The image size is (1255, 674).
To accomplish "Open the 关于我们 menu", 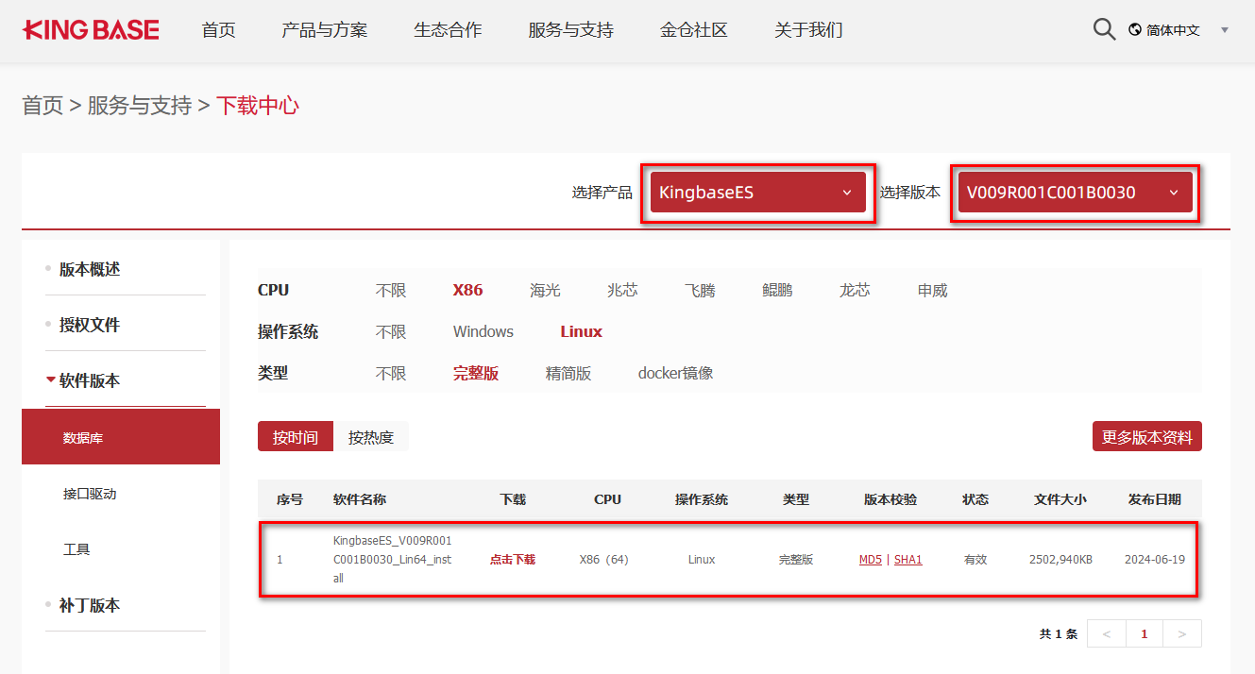I will 808,30.
